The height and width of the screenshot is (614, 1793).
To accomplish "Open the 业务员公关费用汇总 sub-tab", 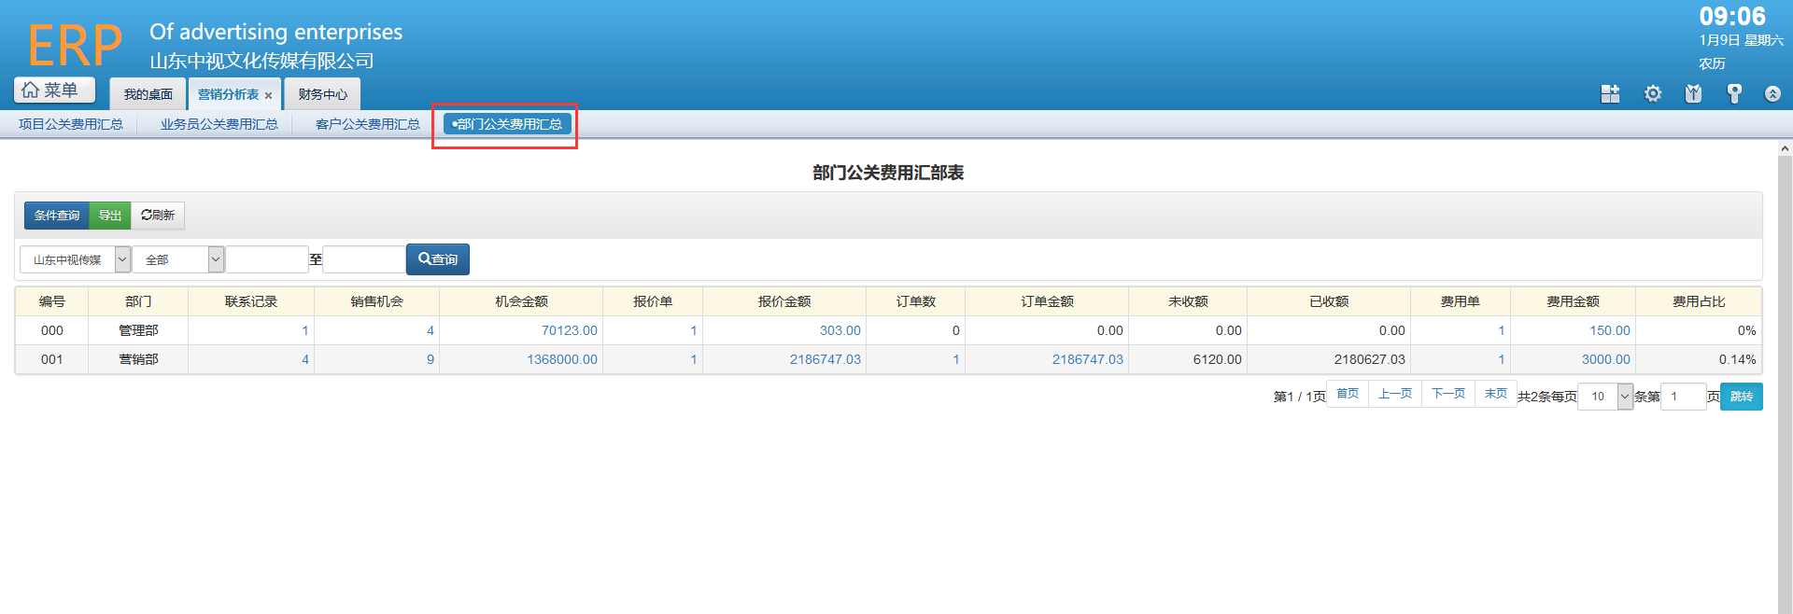I will click(219, 124).
